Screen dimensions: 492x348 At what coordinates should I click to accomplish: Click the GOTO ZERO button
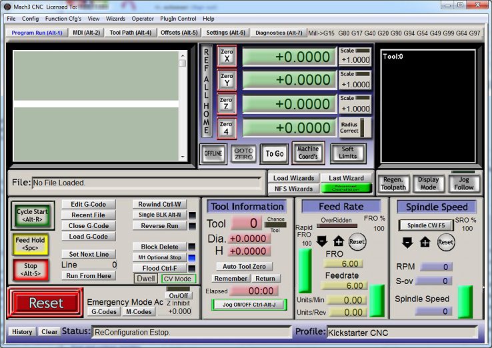[x=243, y=153]
